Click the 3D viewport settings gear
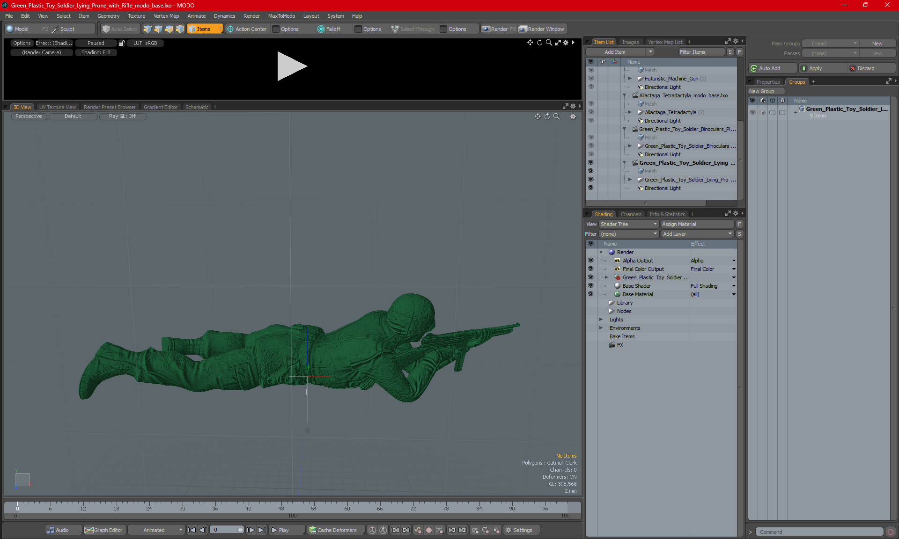Screen dimensions: 899x539 pyautogui.click(x=573, y=117)
